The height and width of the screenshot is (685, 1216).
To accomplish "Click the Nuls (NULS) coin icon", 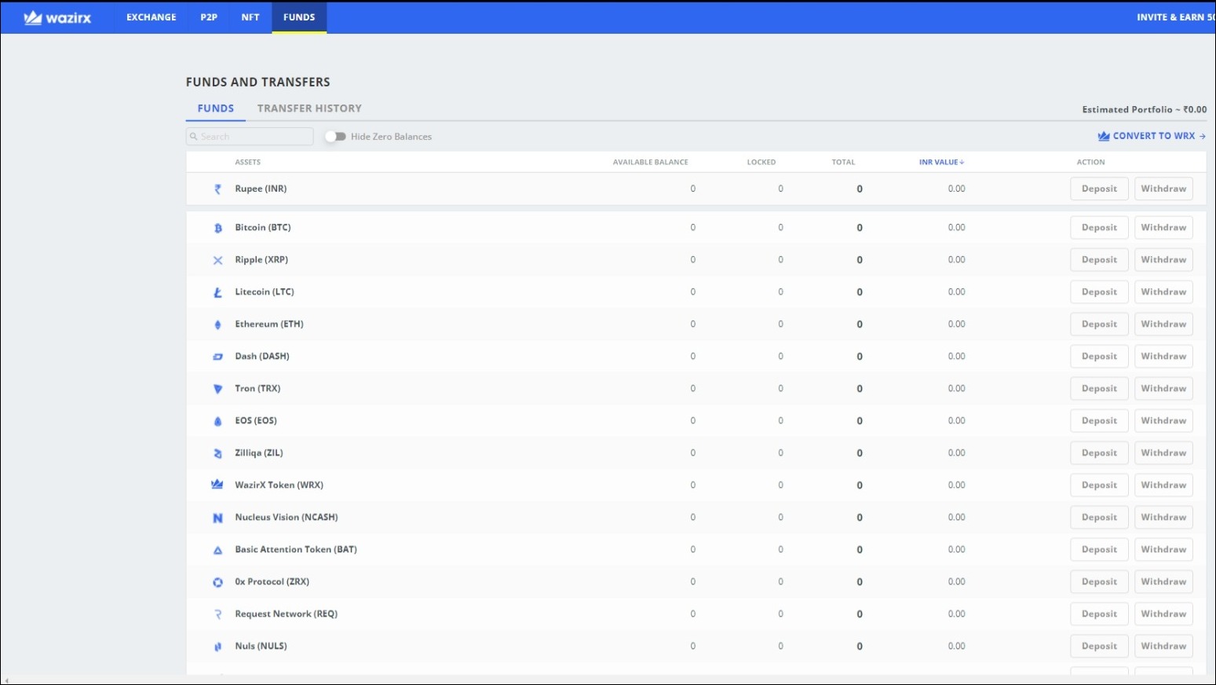I will (x=218, y=647).
